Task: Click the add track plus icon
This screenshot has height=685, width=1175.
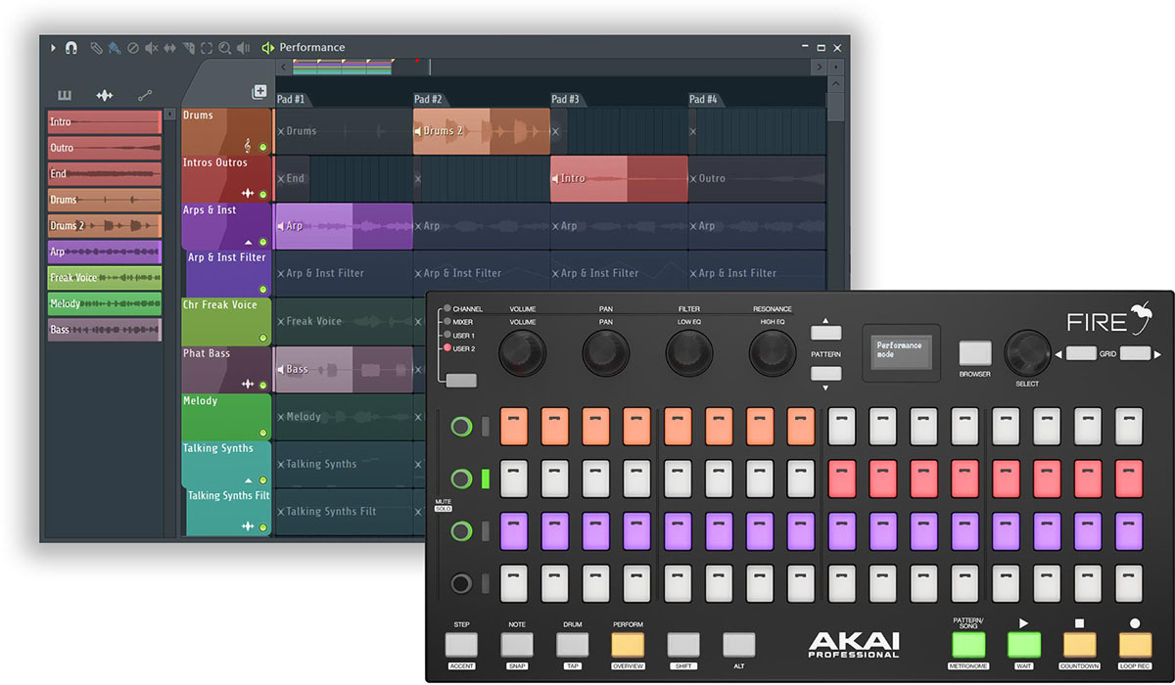Action: (x=258, y=92)
